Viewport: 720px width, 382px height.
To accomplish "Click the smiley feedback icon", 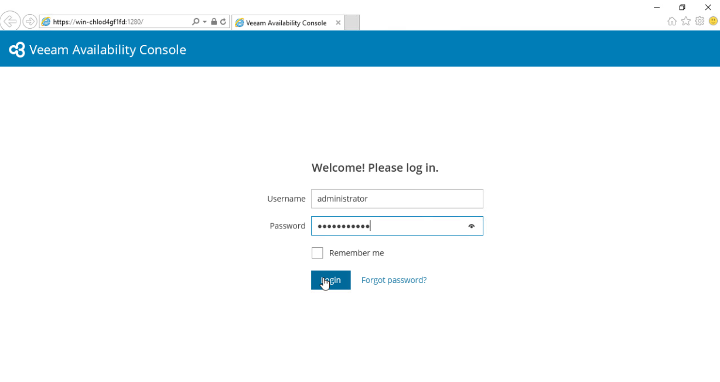I will point(713,21).
